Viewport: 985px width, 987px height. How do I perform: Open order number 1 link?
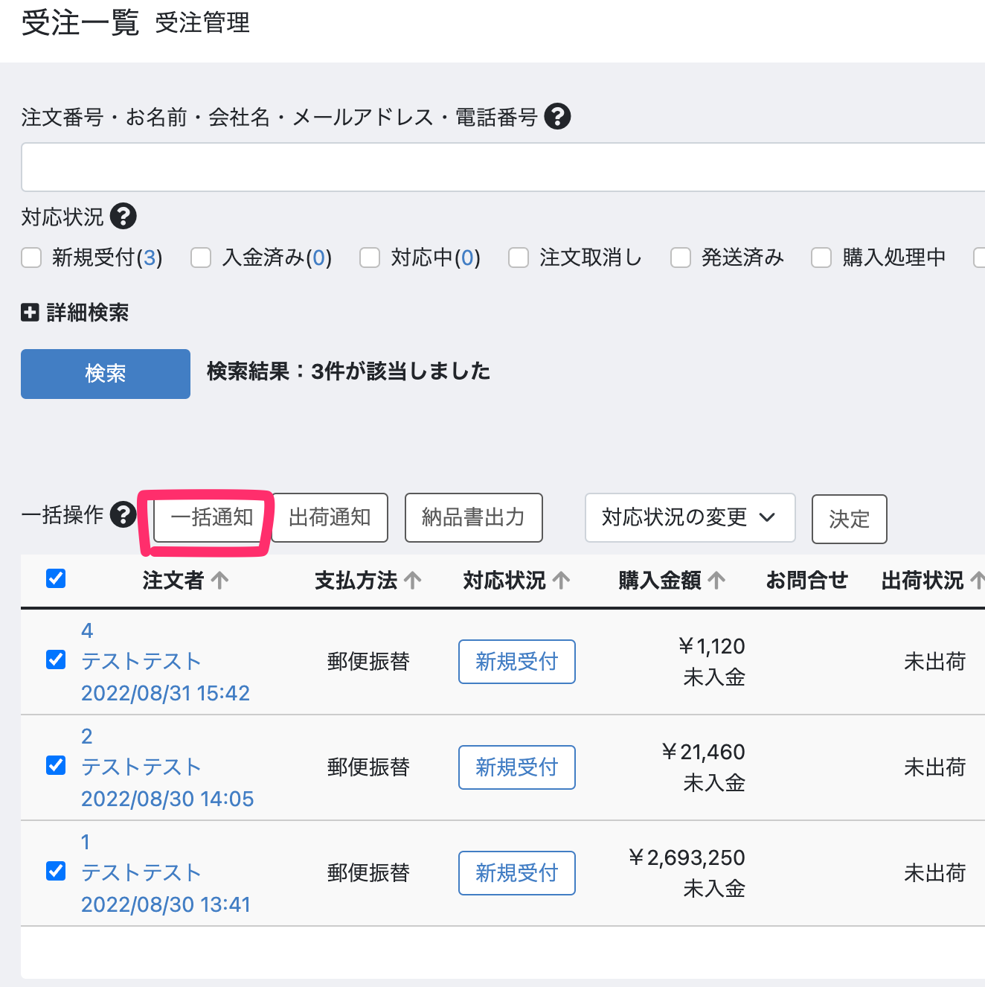coord(86,843)
